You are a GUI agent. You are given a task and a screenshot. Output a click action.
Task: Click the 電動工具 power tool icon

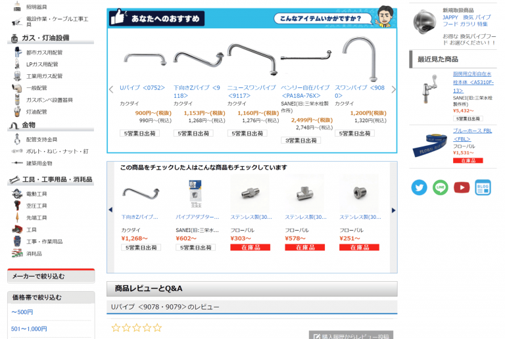[x=17, y=194]
